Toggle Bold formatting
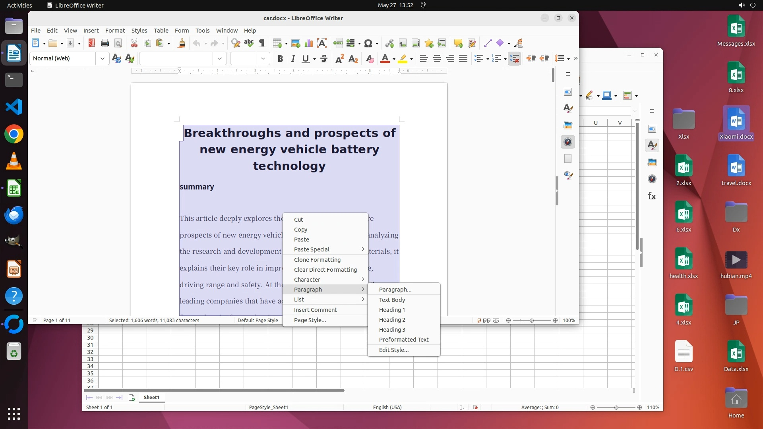 (x=280, y=59)
